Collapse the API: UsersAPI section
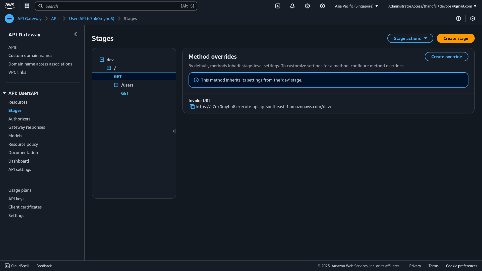The height and width of the screenshot is (271, 482). (4, 93)
